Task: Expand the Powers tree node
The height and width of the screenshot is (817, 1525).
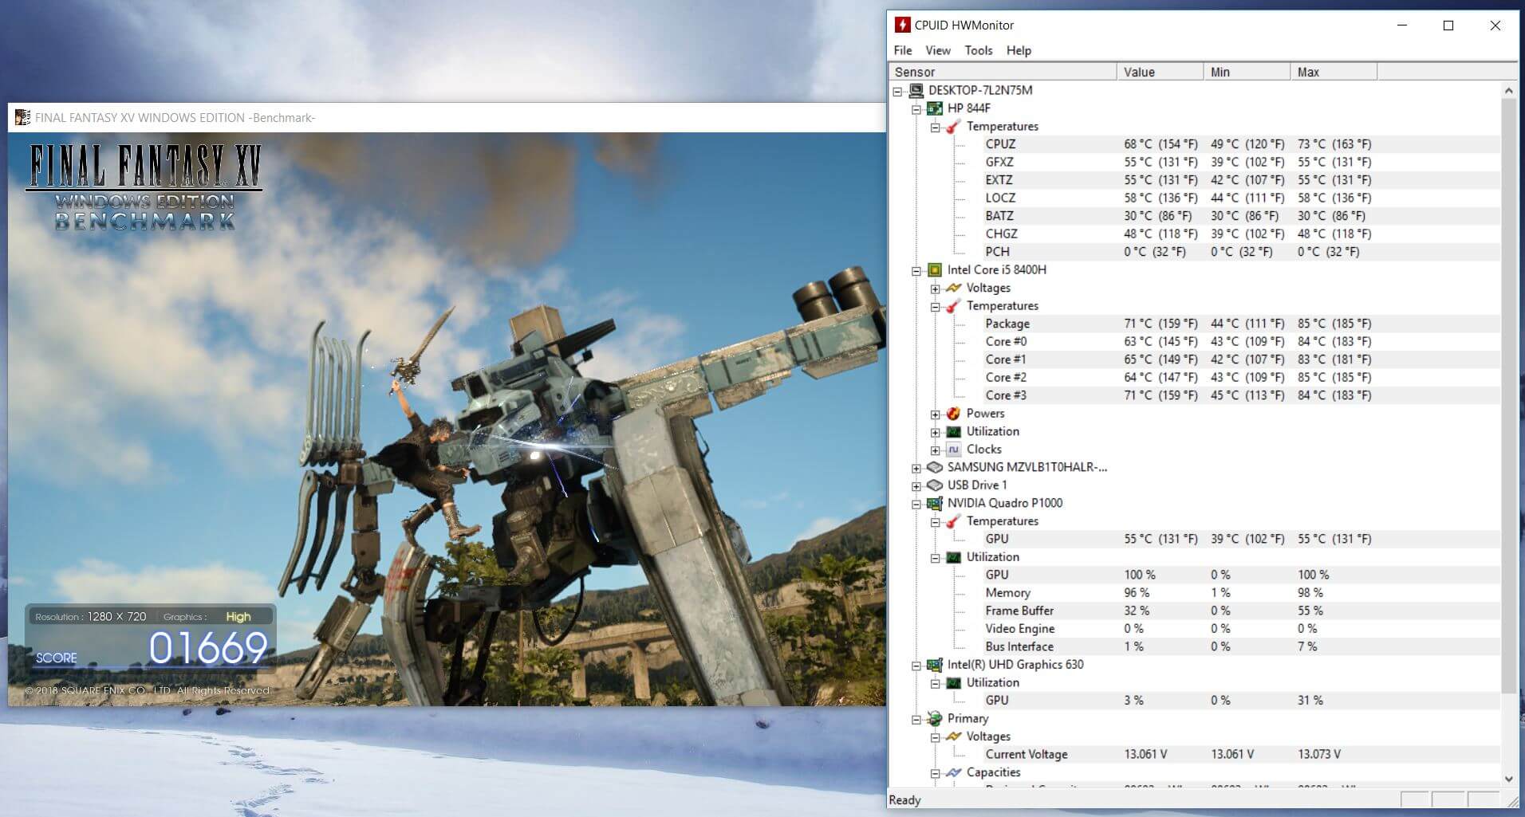Action: click(x=936, y=414)
